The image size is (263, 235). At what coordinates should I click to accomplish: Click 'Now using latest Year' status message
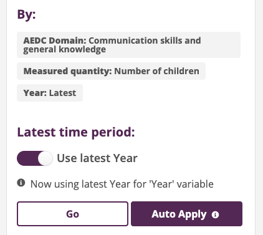click(122, 184)
